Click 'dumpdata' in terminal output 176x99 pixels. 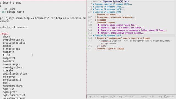[x=9, y=52]
